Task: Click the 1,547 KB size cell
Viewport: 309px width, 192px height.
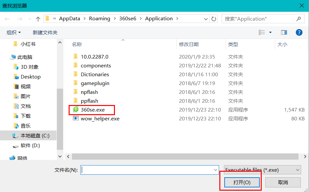Action: [x=295, y=110]
